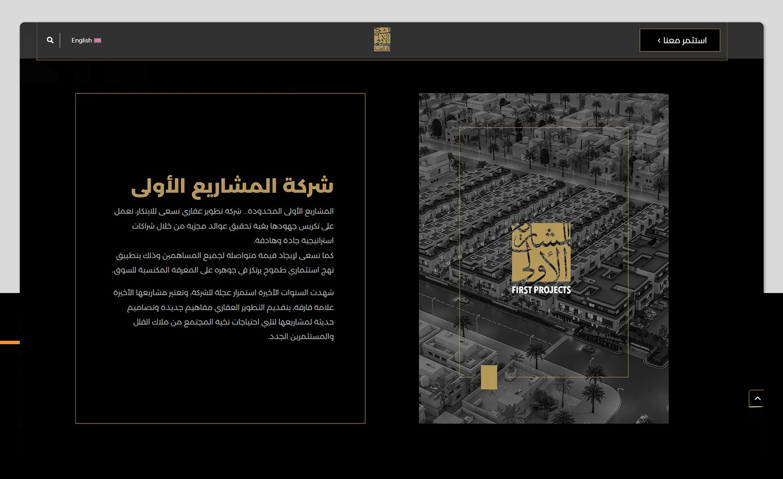The height and width of the screenshot is (479, 783).
Task: Click the paragraph line starting كما تسعى لإيجاد
Action: (225, 255)
